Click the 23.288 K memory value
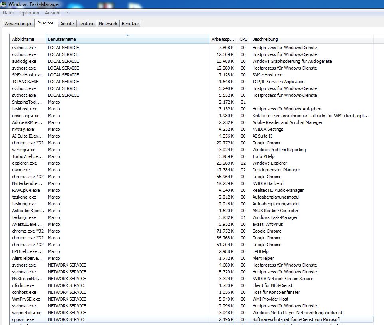Viewport: 384px width, 325px height. [x=225, y=163]
